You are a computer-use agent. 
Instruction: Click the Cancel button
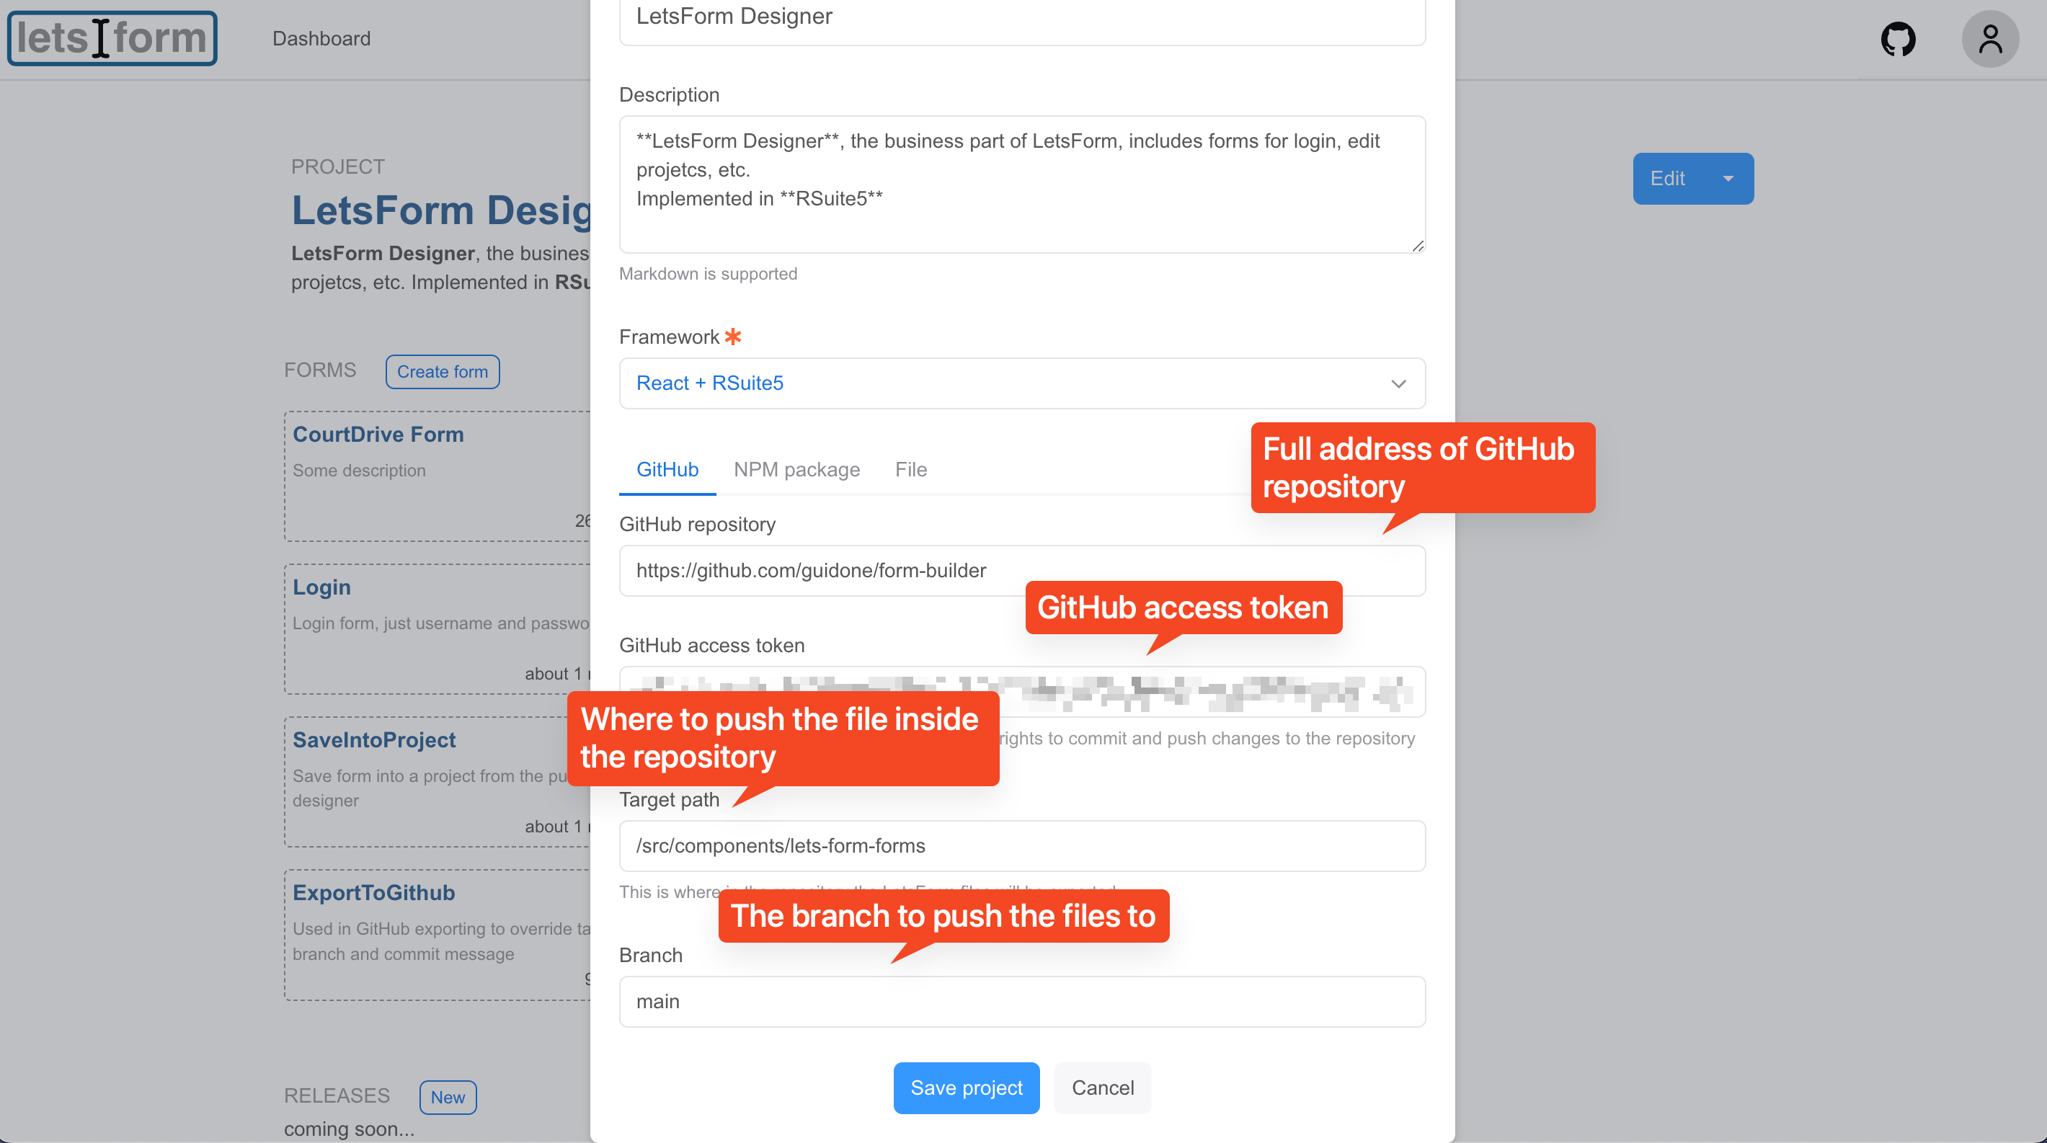1102,1088
